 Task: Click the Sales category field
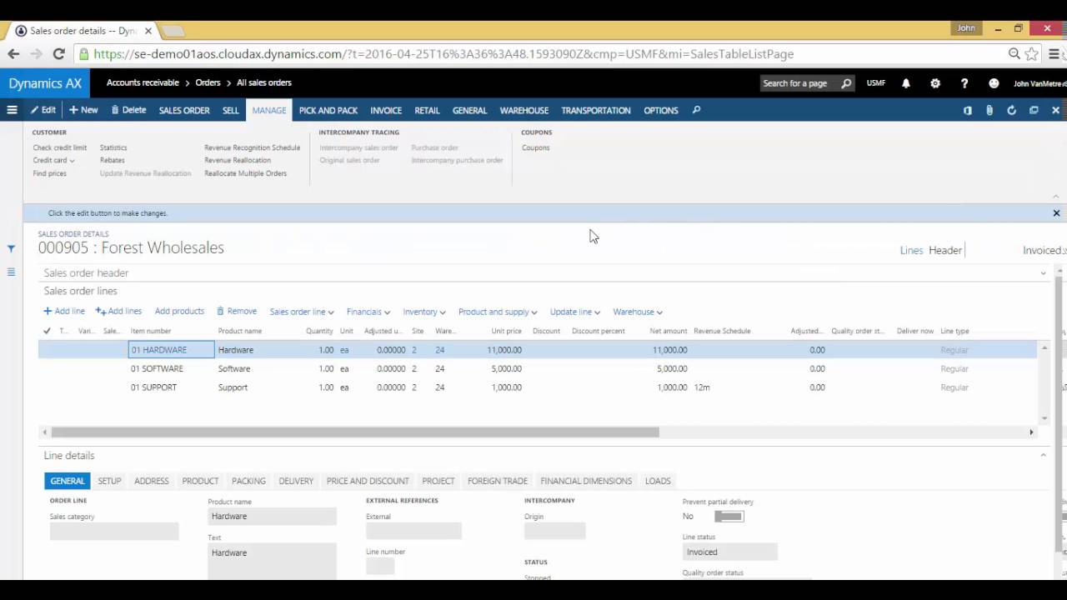(114, 532)
